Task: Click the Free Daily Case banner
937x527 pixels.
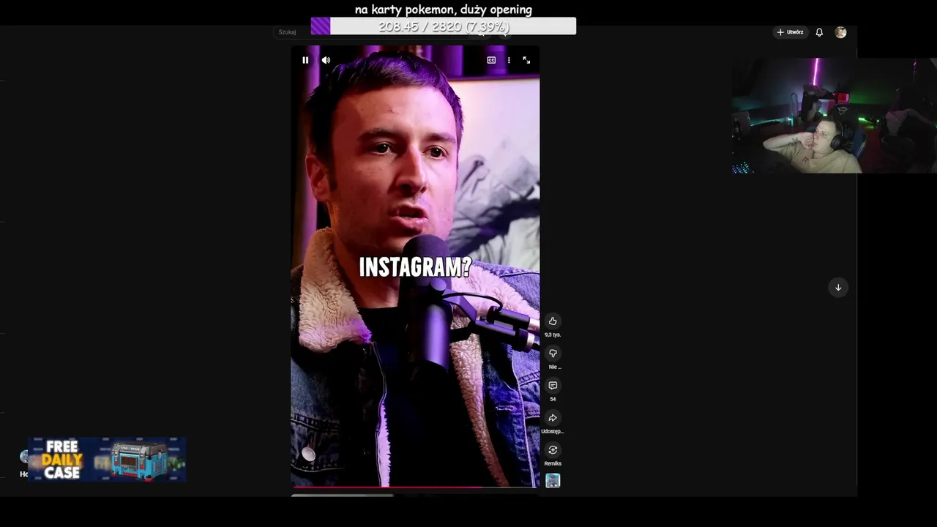Action: pos(107,460)
